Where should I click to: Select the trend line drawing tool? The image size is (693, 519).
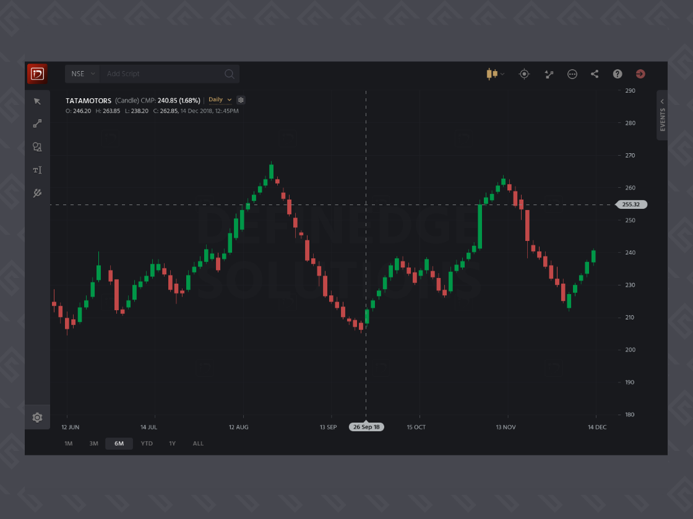37,124
